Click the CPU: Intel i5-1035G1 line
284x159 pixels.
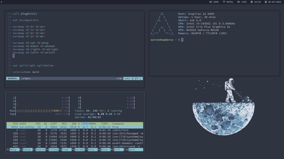click(x=207, y=24)
